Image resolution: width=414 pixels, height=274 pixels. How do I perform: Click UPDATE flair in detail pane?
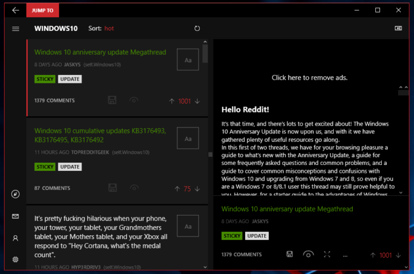click(x=257, y=236)
